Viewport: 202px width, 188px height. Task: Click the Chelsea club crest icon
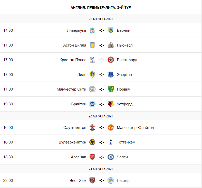(x=111, y=157)
